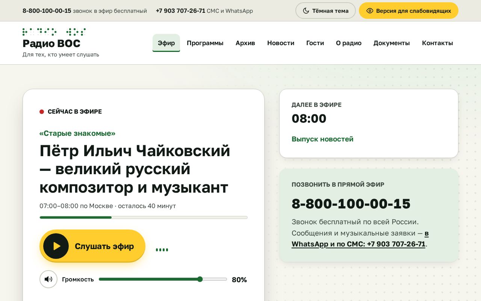Screen dimensions: 481x301
Task: Click the tagline Для тех, кто умеет слушать
Action: pos(61,55)
